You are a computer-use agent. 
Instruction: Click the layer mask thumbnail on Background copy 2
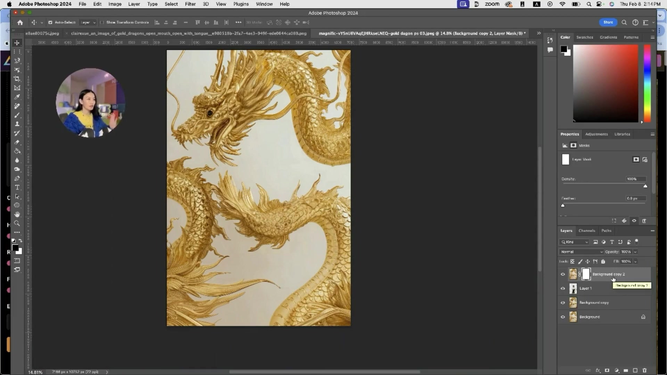click(586, 274)
